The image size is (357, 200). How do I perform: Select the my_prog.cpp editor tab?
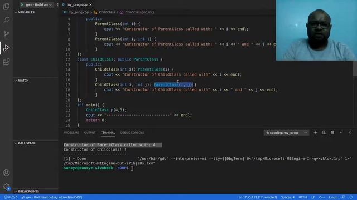77,4
